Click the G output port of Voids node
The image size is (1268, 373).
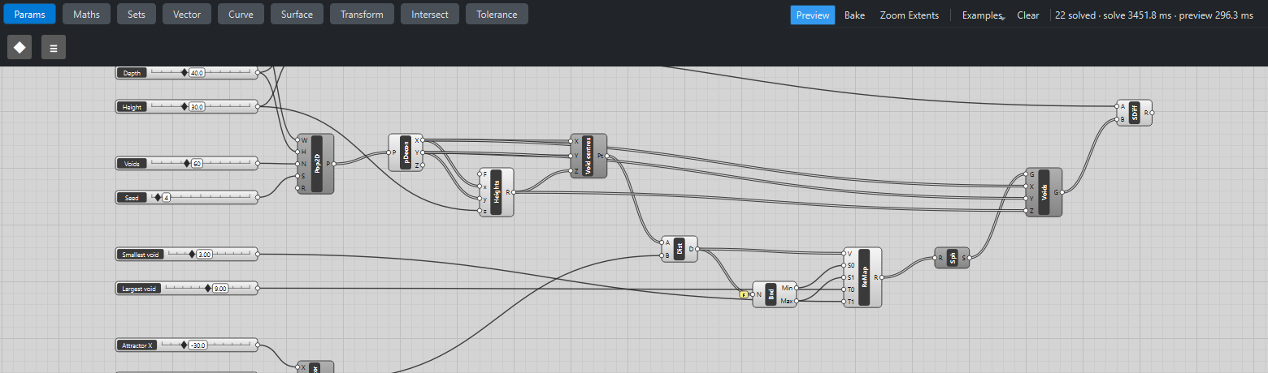(x=1062, y=192)
